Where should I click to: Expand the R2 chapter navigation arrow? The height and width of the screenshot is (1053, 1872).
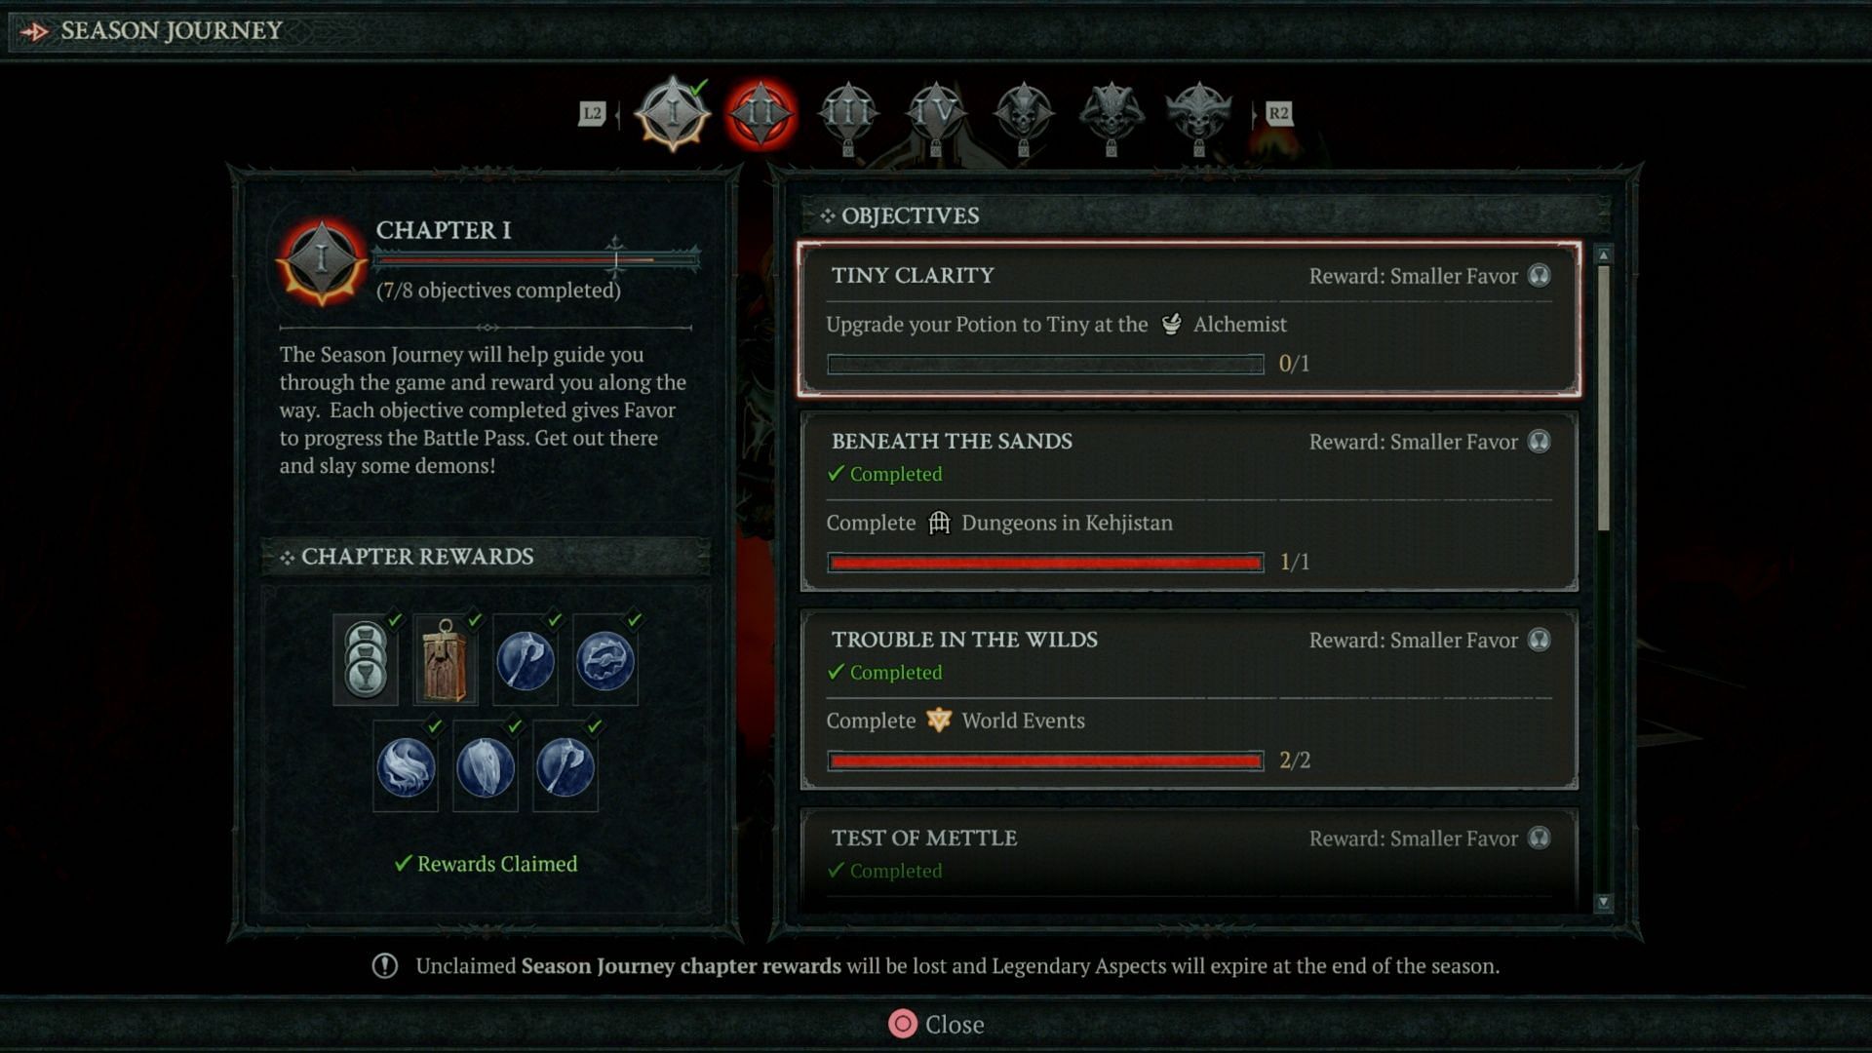pos(1276,113)
